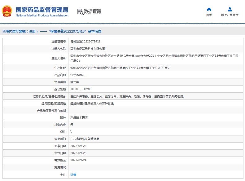Select product name 红外耳温计

click(x=77, y=75)
